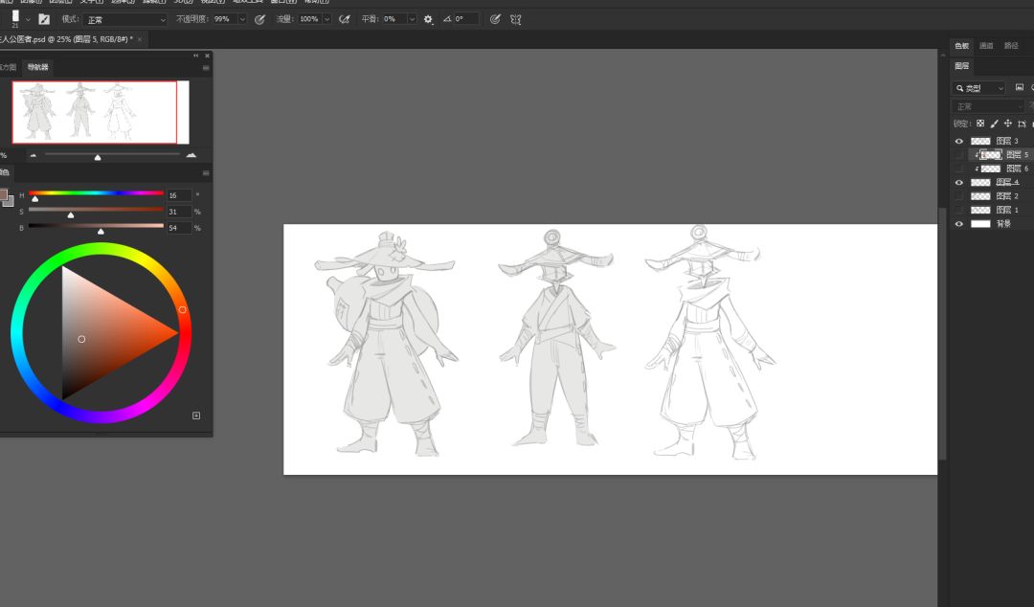Click lock image pixels brush icon

coord(994,124)
